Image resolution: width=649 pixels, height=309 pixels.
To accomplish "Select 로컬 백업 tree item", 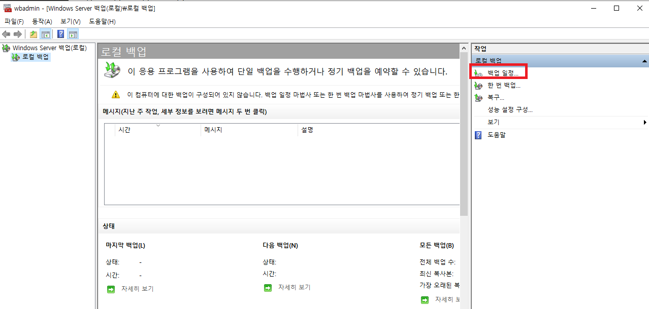I will click(36, 57).
